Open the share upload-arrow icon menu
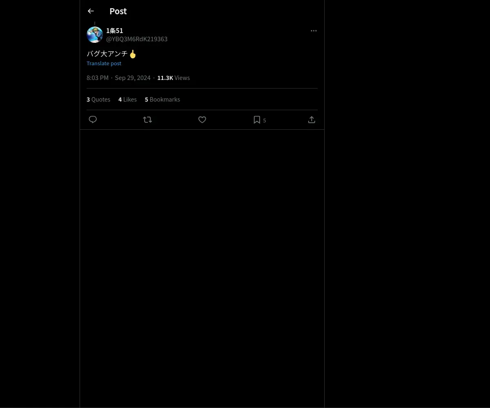 point(312,120)
